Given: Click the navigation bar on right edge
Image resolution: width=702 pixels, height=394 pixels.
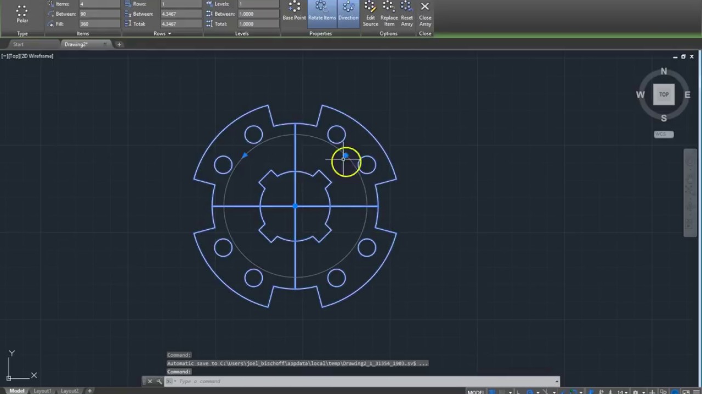Looking at the screenshot, I should (x=690, y=192).
